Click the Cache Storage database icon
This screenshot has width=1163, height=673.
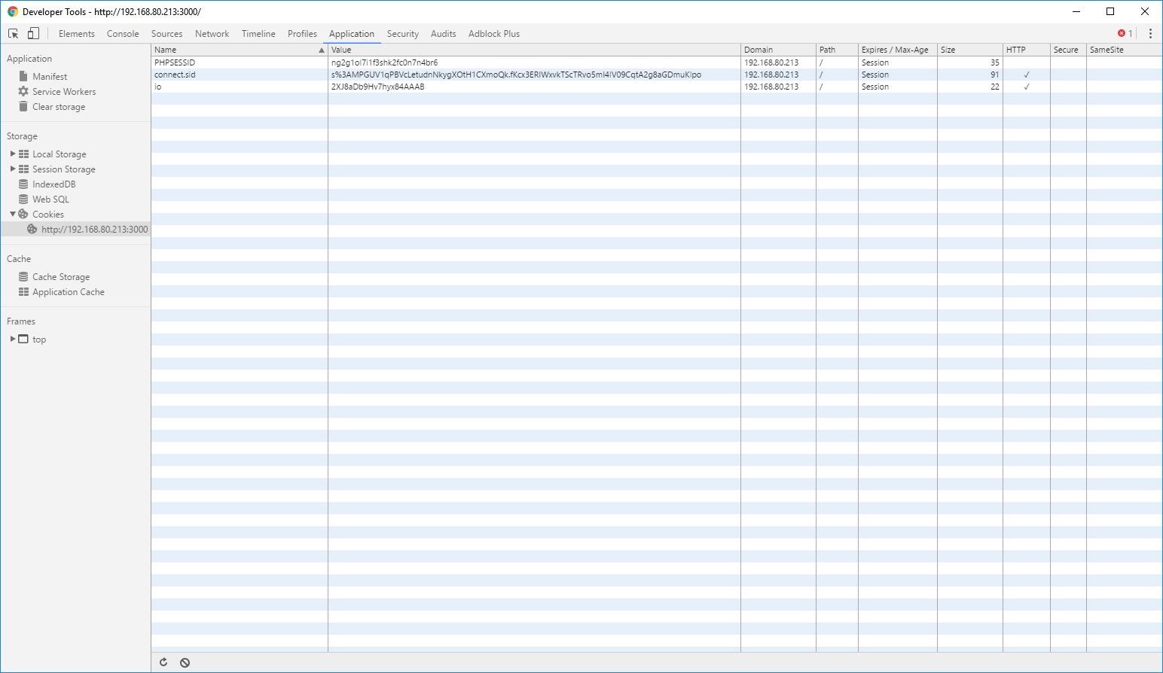coord(23,276)
